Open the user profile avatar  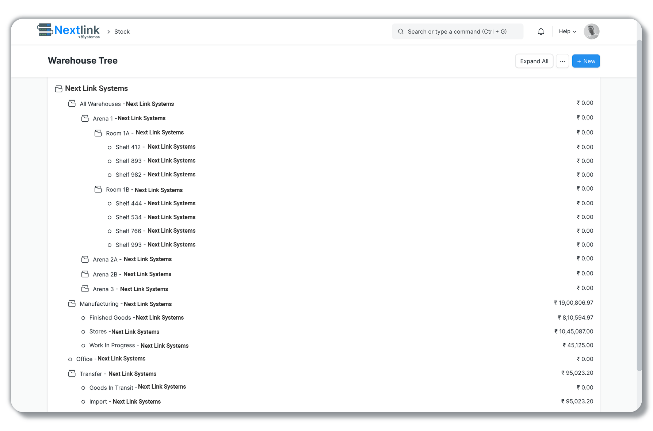[591, 31]
